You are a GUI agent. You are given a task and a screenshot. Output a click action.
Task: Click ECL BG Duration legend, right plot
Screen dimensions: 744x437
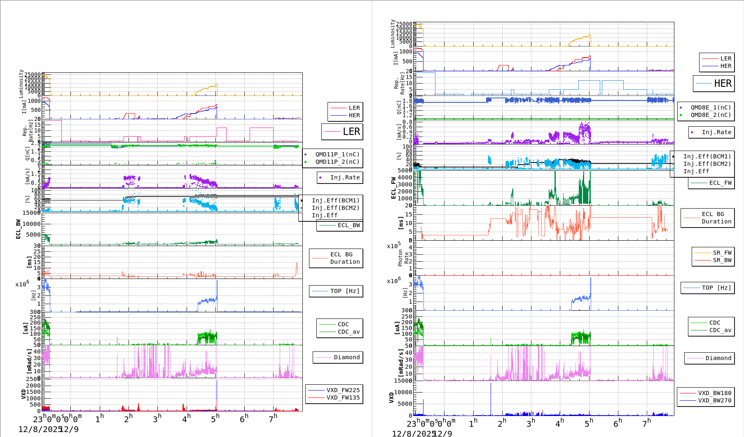pos(707,218)
